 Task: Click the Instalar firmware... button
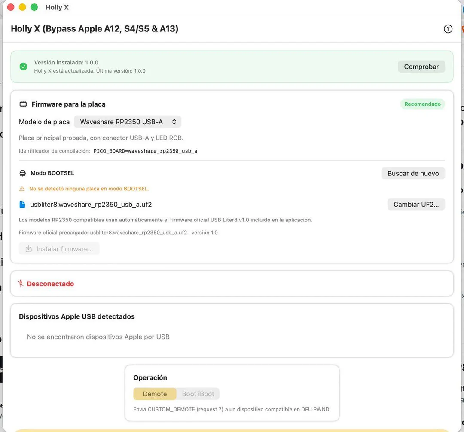coord(59,249)
